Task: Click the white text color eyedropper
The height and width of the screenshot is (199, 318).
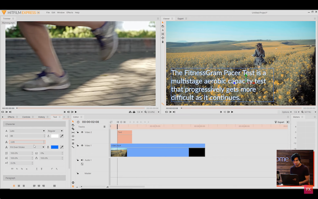Action: tap(62, 136)
